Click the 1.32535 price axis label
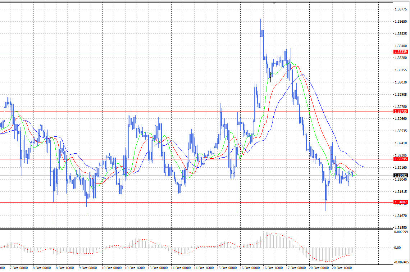The image size is (410, 272). (401, 131)
